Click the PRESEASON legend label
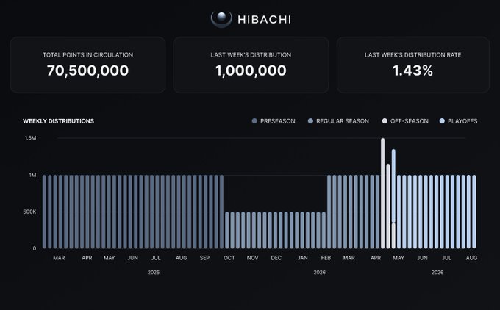The width and height of the screenshot is (500, 310). tap(277, 121)
